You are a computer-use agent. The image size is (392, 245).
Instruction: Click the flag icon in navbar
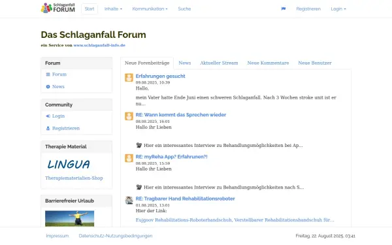284,8
